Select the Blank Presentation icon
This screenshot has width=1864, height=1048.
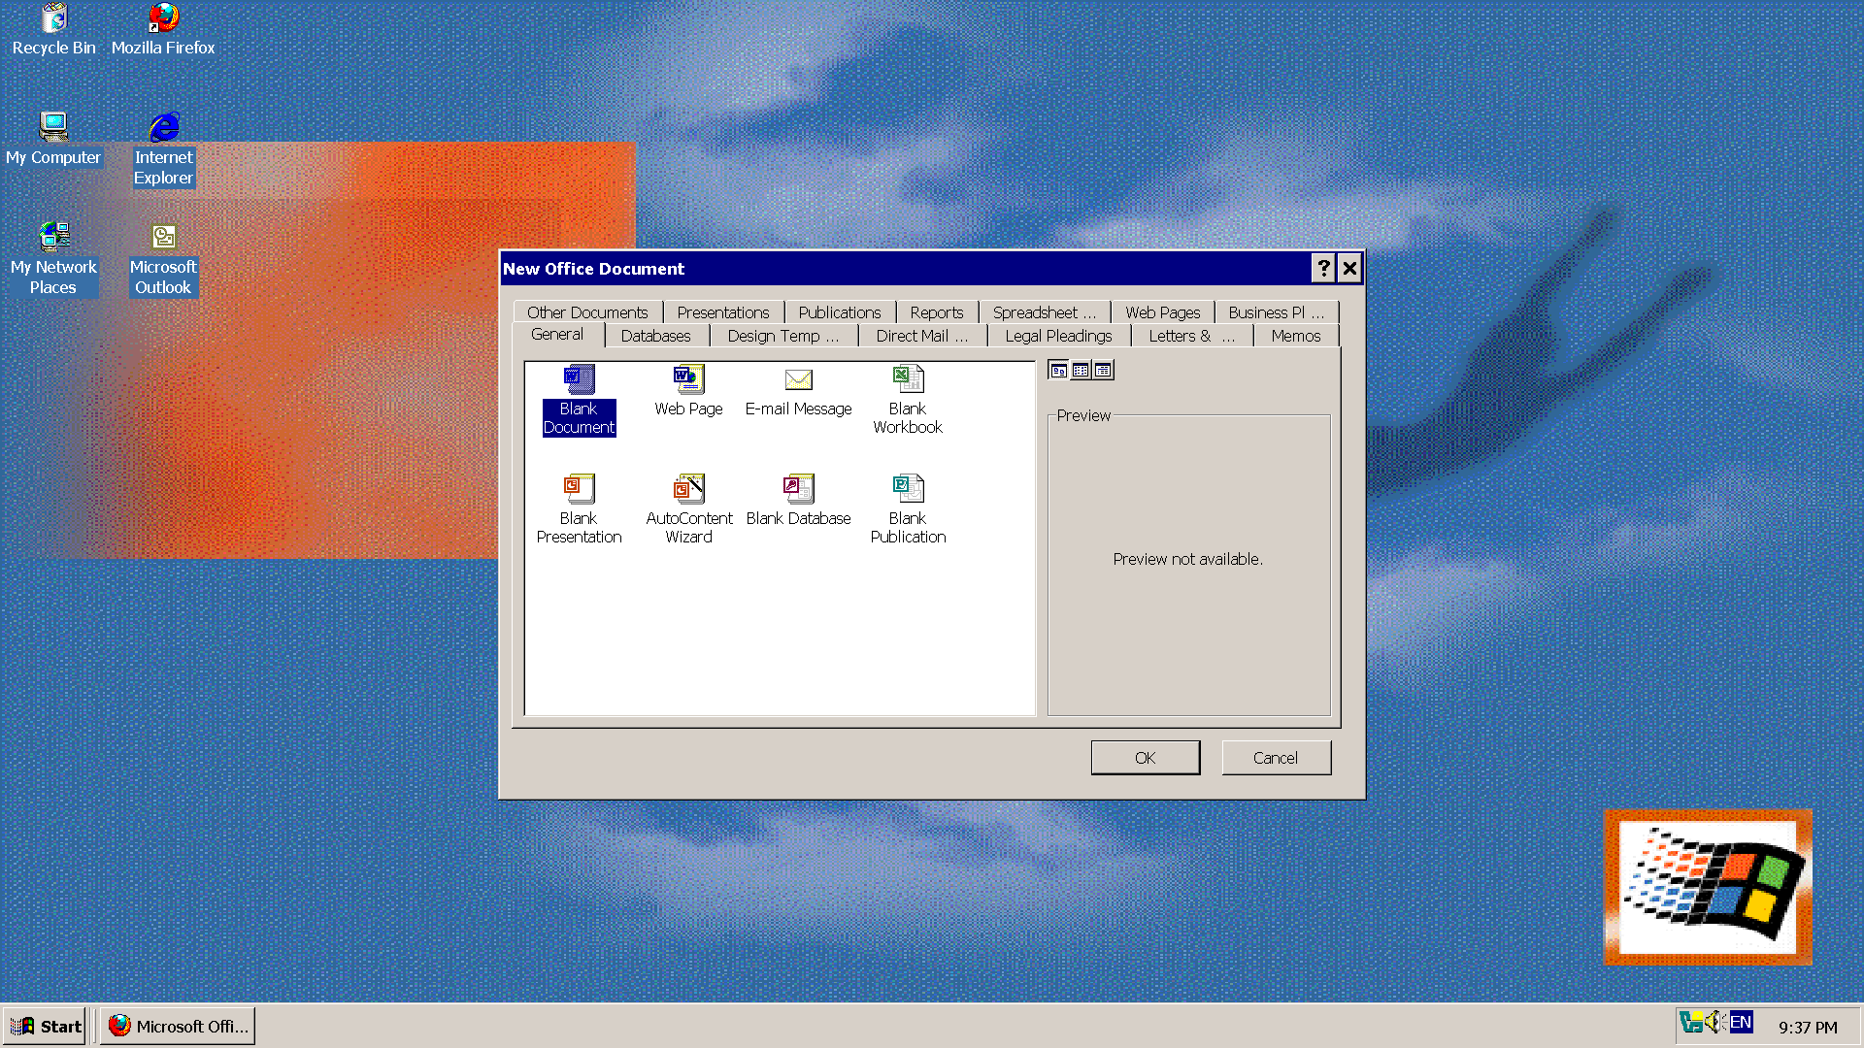click(x=579, y=489)
